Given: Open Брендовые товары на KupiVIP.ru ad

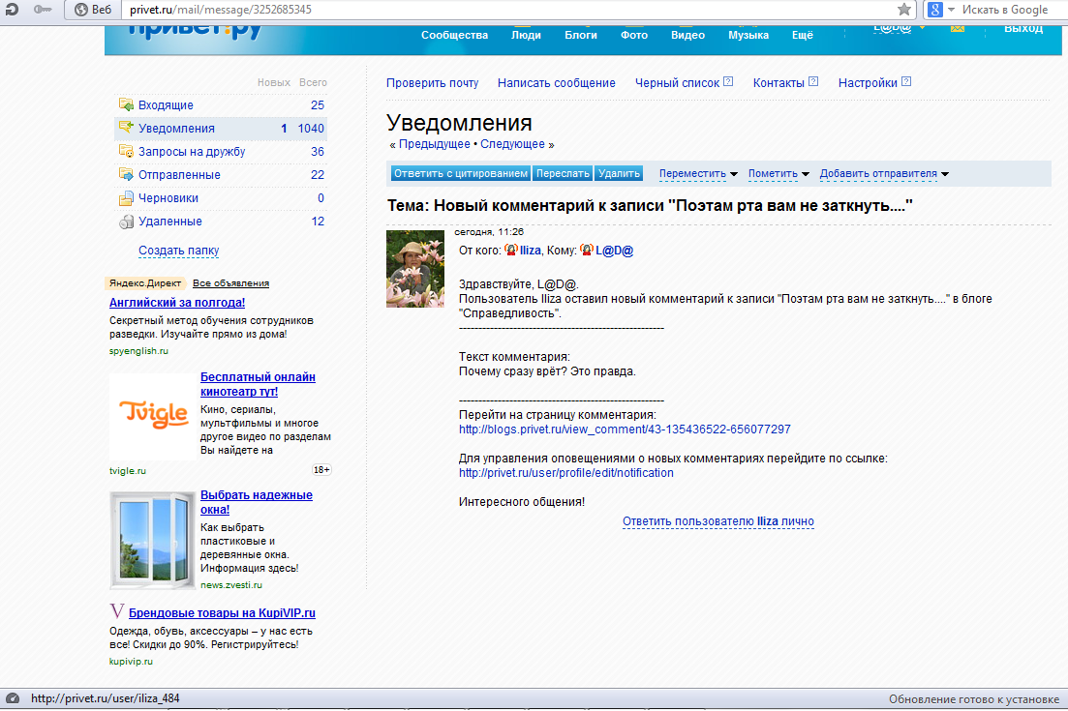Looking at the screenshot, I should 222,613.
